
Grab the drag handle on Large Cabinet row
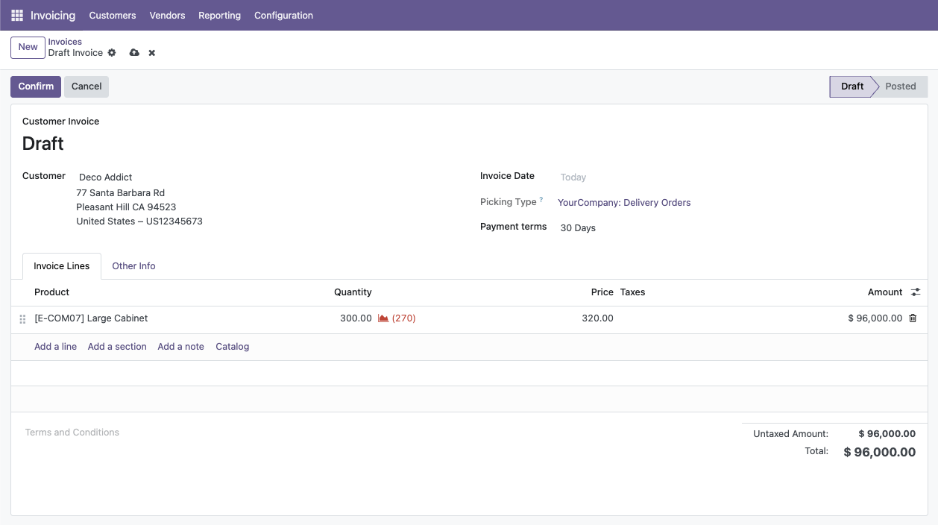tap(22, 319)
